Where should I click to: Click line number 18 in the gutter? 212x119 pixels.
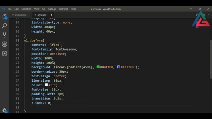(x=18, y=40)
